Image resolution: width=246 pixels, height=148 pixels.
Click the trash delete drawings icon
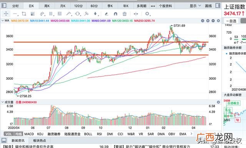(125, 14)
